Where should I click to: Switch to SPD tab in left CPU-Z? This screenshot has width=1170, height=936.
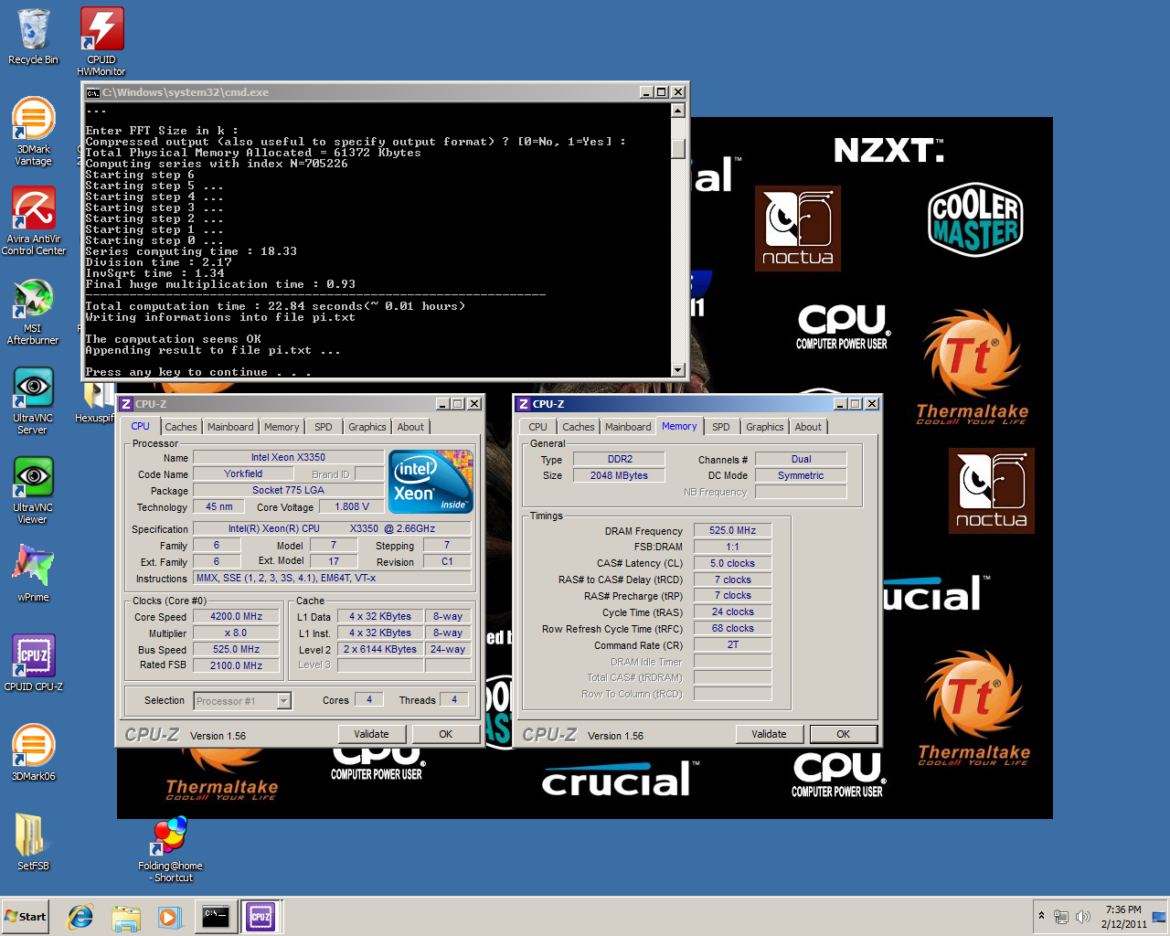click(324, 427)
